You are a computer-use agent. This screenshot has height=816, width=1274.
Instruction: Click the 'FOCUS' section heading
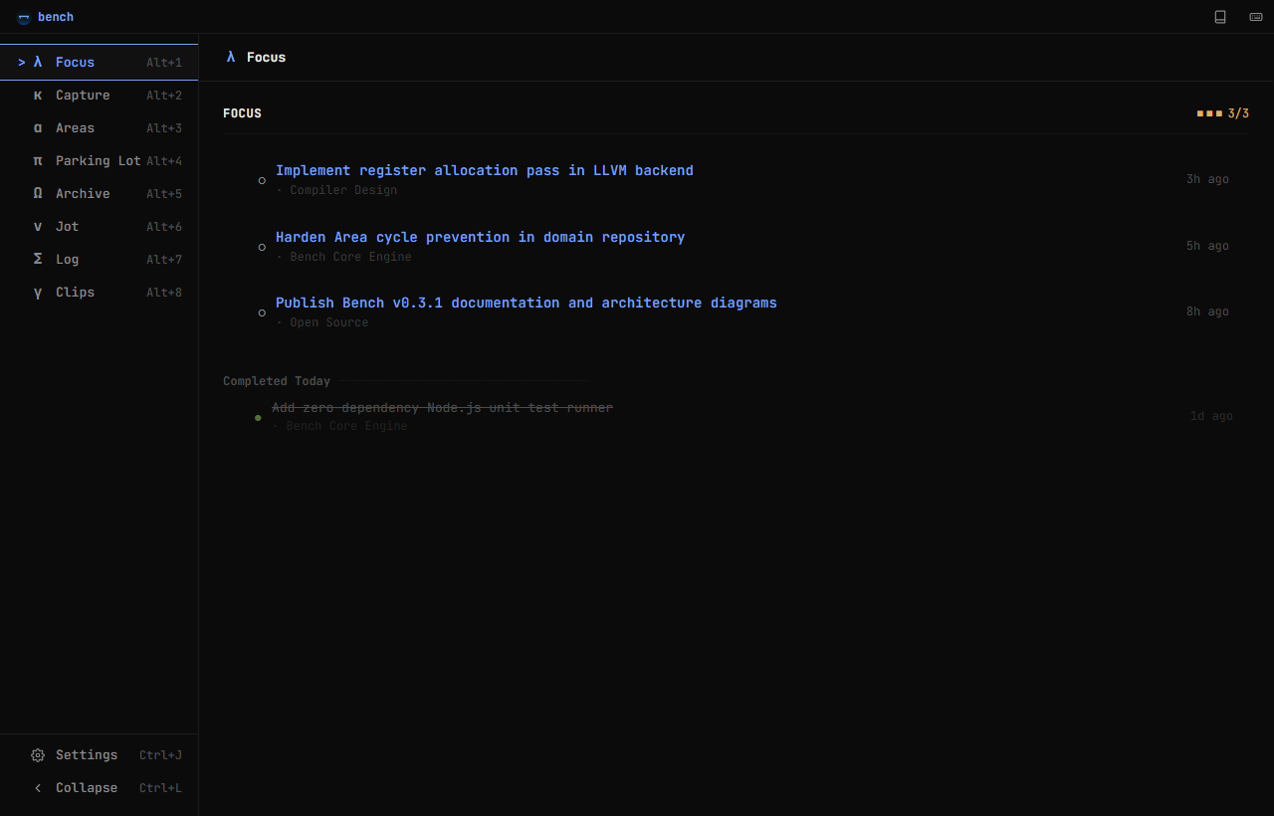(x=242, y=113)
